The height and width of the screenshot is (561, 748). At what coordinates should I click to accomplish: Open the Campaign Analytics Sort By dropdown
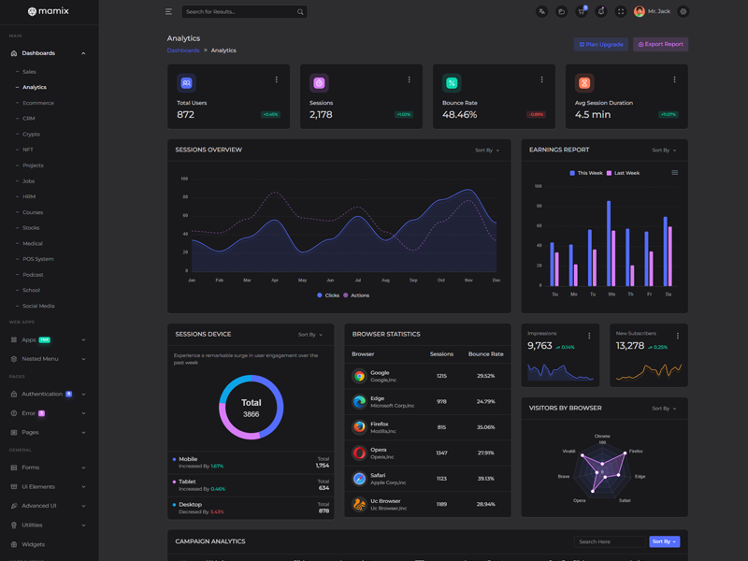tap(664, 541)
